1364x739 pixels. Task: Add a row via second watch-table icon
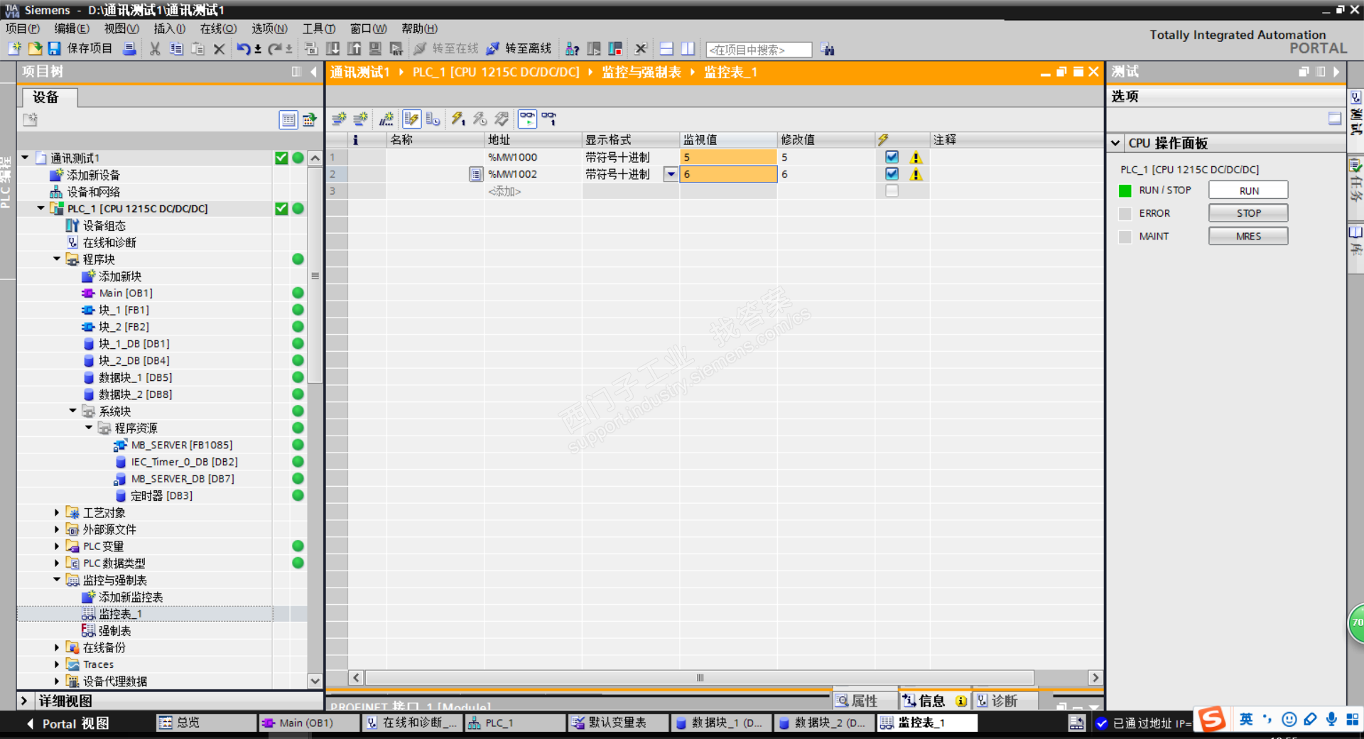[x=361, y=119]
